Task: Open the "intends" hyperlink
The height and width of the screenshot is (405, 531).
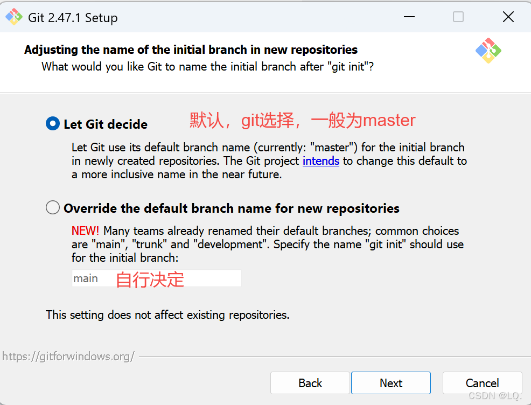Action: coord(320,161)
